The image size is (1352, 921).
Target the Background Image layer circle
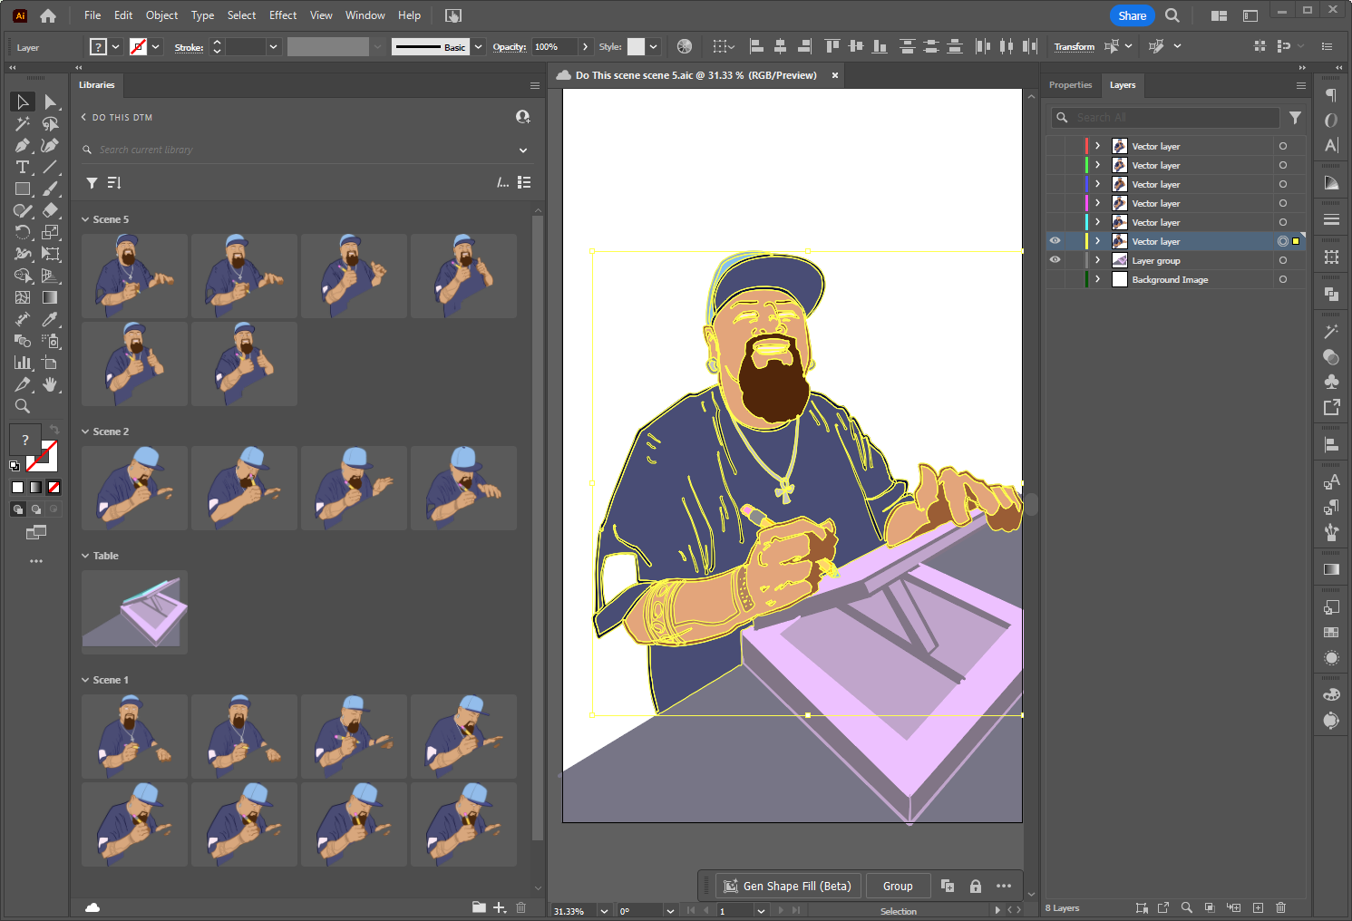tap(1282, 279)
